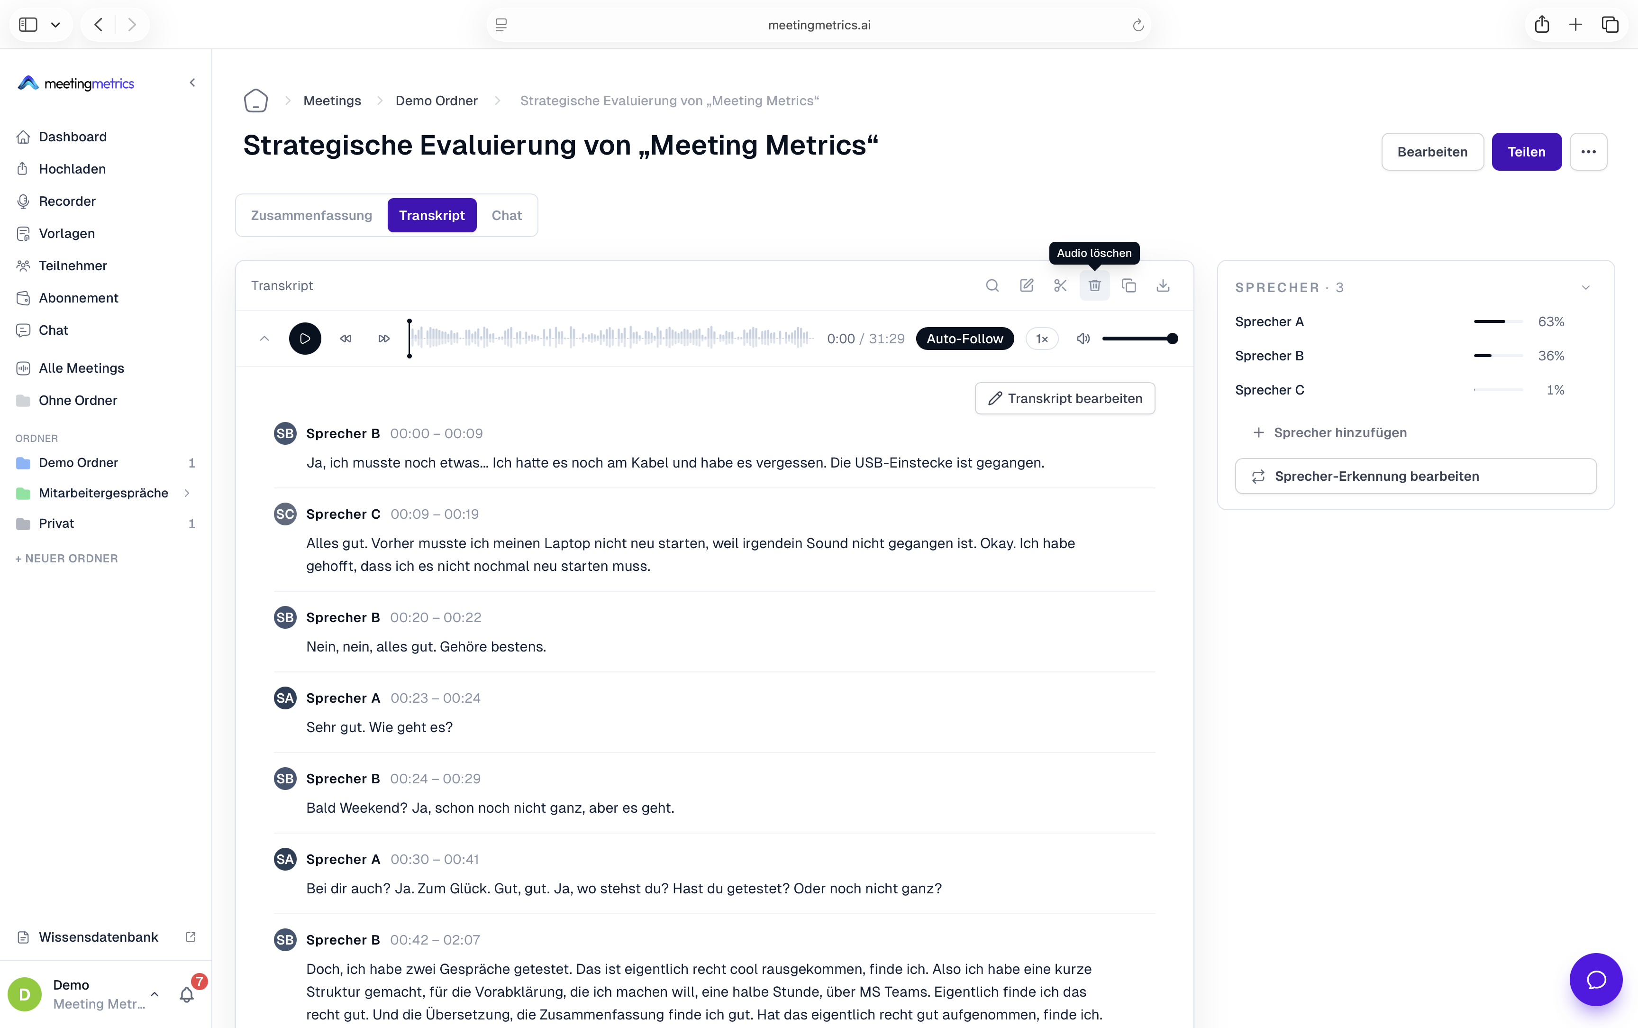The width and height of the screenshot is (1638, 1028).
Task: Expand the Mitarbeitergespräche folder
Action: pyautogui.click(x=187, y=493)
